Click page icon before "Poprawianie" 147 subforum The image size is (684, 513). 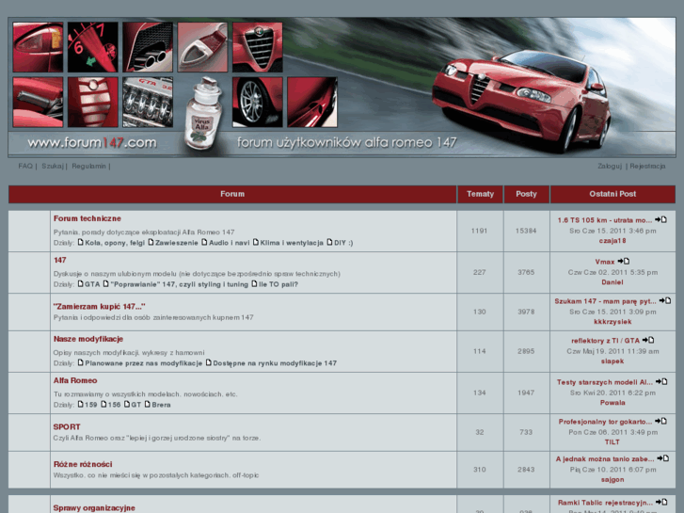click(x=105, y=283)
